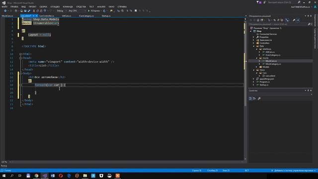Switch to the ICarsCategory.cs editor tab
Viewport: 318px width, 179px height.
86,16
